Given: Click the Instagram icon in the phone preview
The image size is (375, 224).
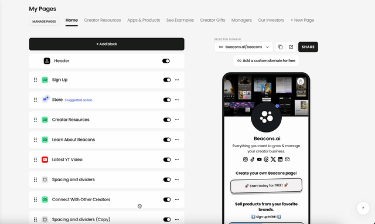Looking at the screenshot, I should 246,159.
